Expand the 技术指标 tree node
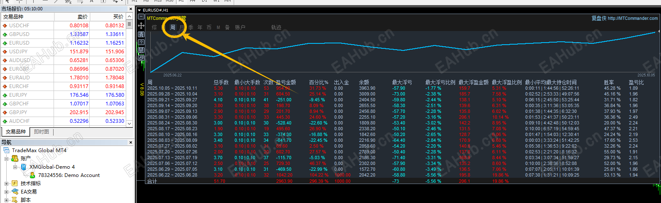The image size is (661, 203). pyautogui.click(x=7, y=183)
